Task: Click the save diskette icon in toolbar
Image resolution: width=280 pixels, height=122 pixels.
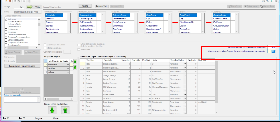Action: click(x=15, y=1)
